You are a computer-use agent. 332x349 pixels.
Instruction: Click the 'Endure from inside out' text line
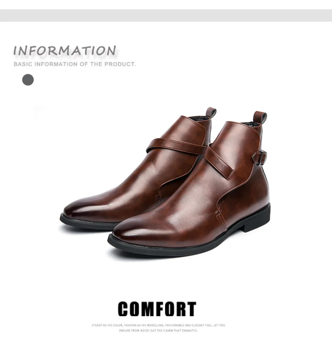pos(158,330)
